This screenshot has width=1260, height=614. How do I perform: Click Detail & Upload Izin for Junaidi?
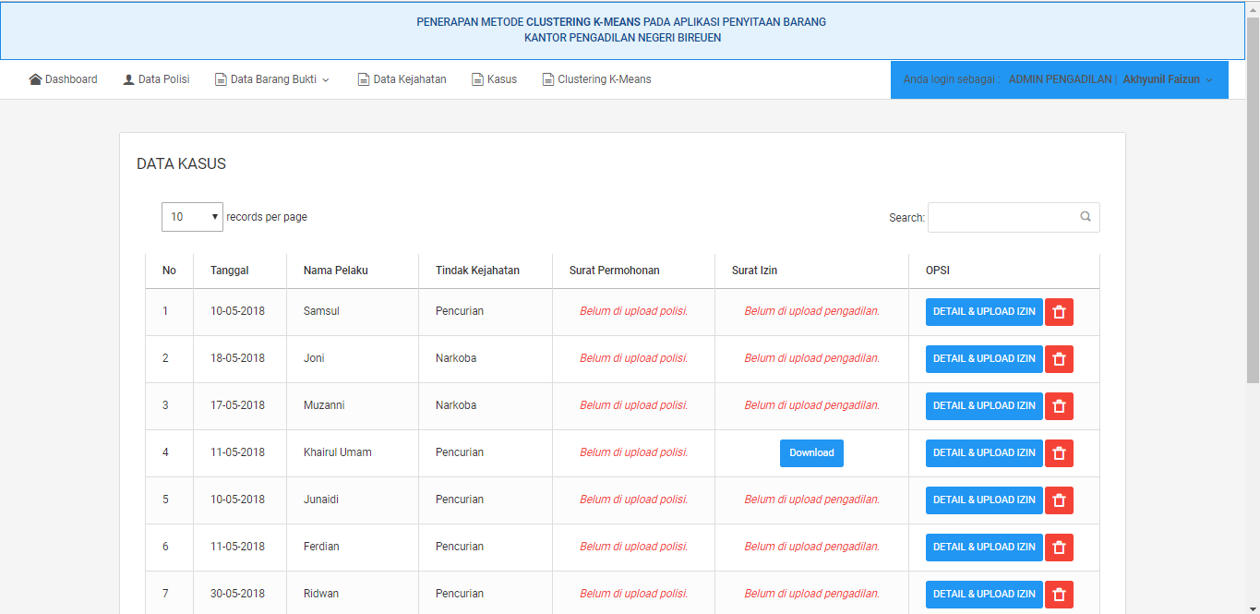click(x=984, y=500)
